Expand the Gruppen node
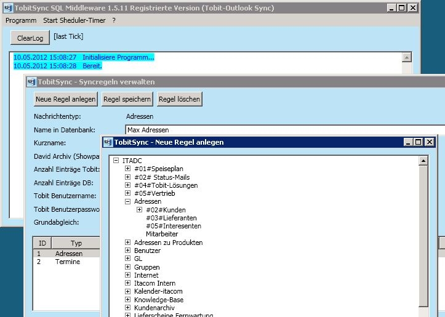The image size is (445, 317). (x=127, y=267)
